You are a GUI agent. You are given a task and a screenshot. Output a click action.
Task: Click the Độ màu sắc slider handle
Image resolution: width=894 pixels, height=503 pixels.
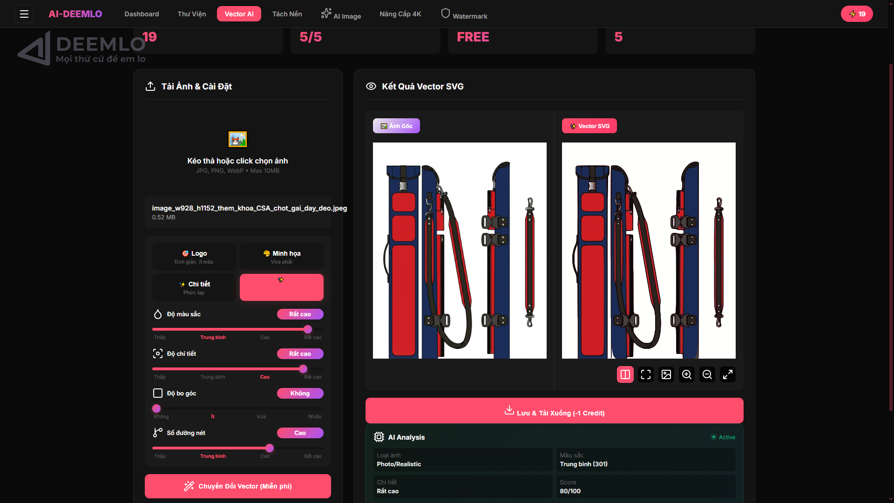(308, 329)
